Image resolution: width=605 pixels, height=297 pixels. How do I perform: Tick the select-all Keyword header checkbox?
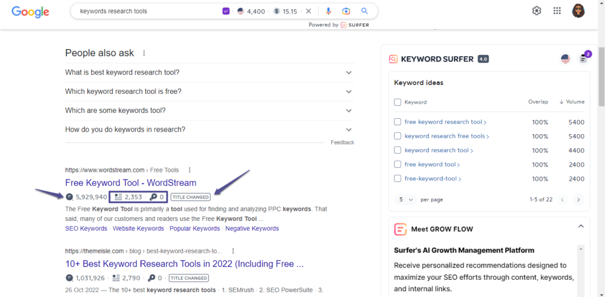[x=398, y=102]
